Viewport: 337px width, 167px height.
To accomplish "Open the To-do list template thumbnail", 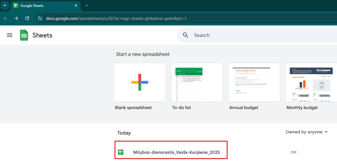I will [197, 82].
